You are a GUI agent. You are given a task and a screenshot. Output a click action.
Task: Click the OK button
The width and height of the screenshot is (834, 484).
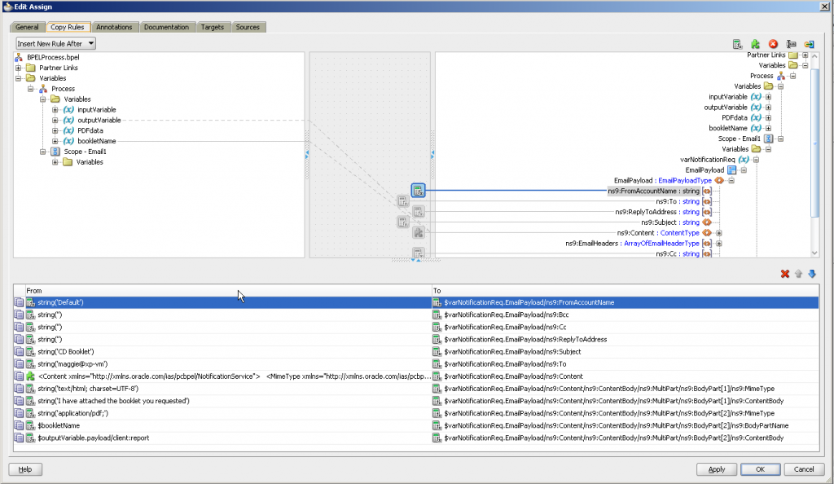(759, 469)
